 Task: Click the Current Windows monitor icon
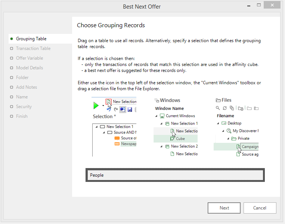(x=162, y=116)
